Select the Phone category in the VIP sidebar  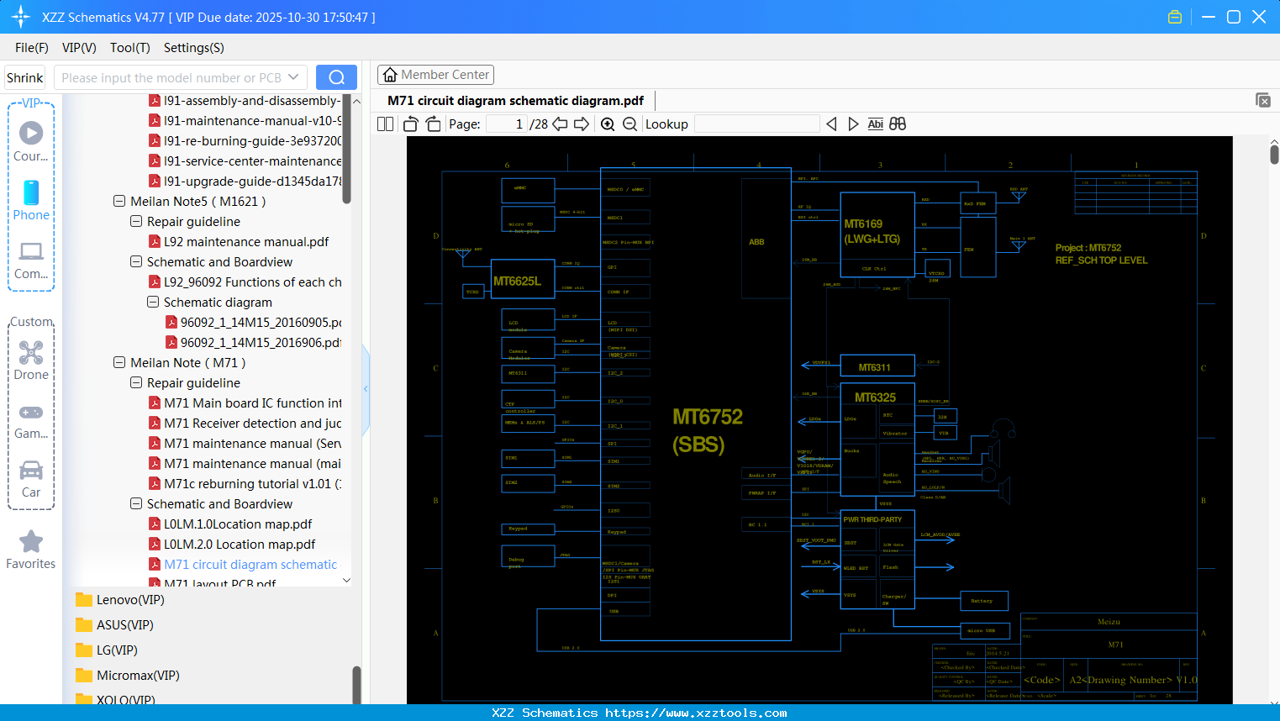31,203
